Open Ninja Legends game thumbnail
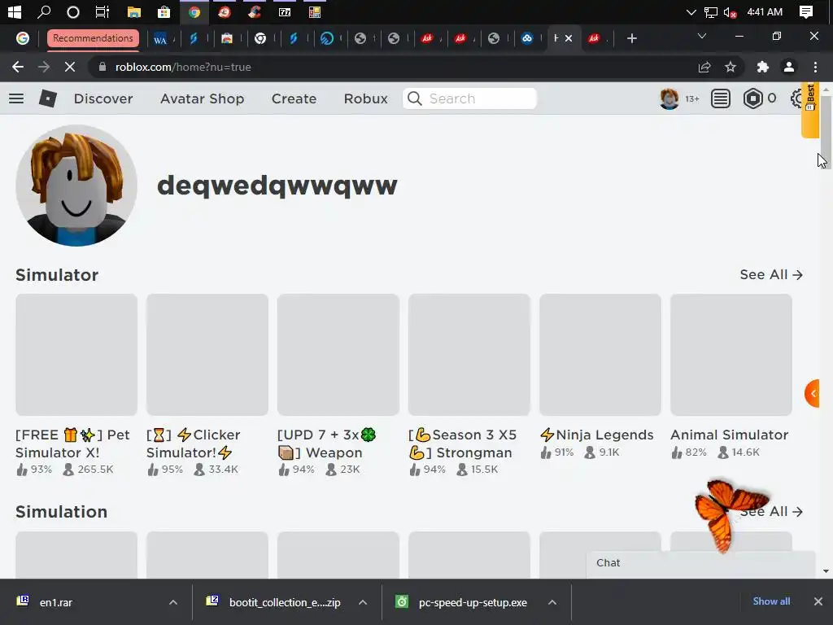833x625 pixels. [x=600, y=355]
